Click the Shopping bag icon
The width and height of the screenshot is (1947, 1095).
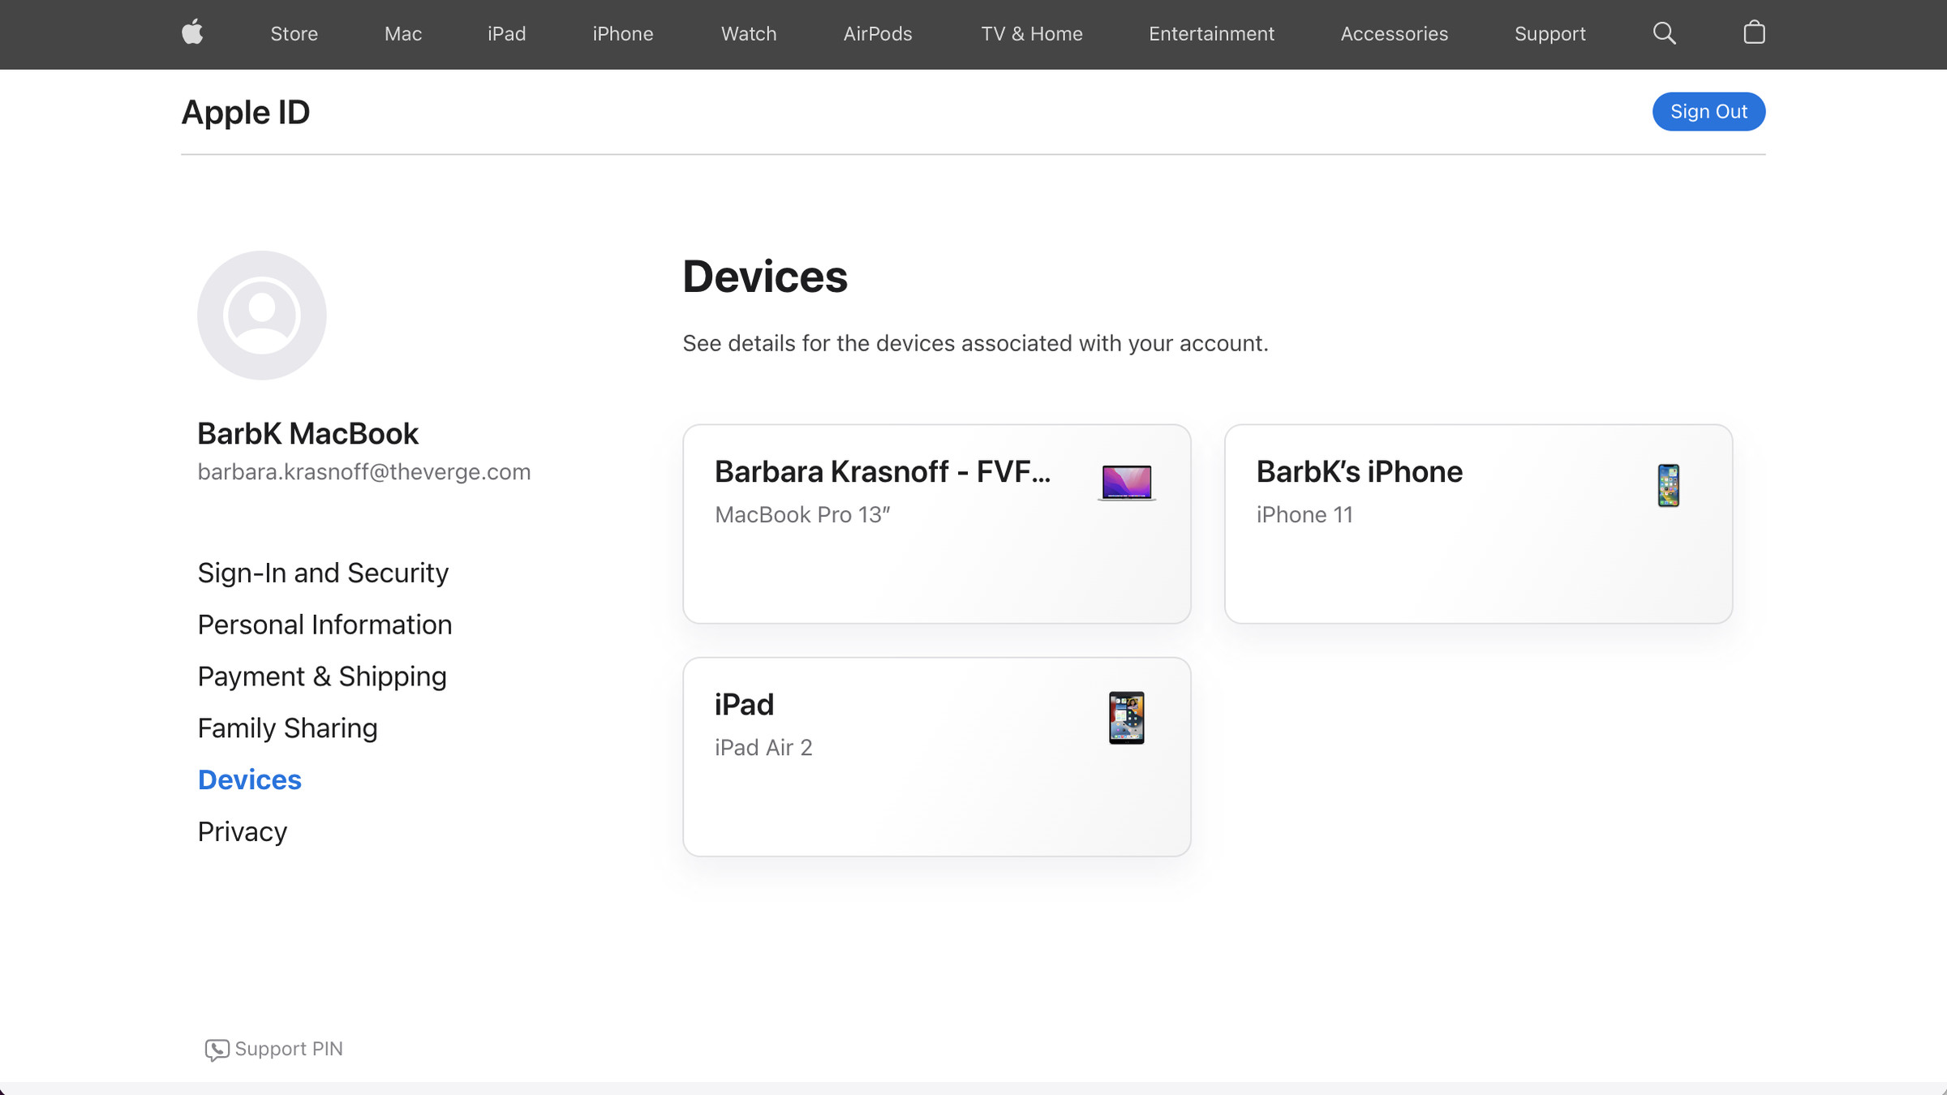click(x=1751, y=33)
